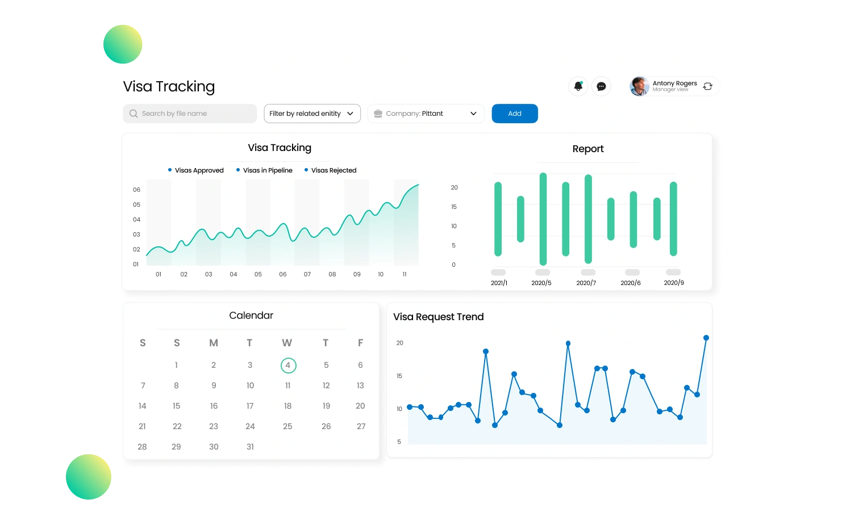Screen dimensions: 867x520
Task: Click Antony Rogers profile avatar
Action: pyautogui.click(x=639, y=86)
